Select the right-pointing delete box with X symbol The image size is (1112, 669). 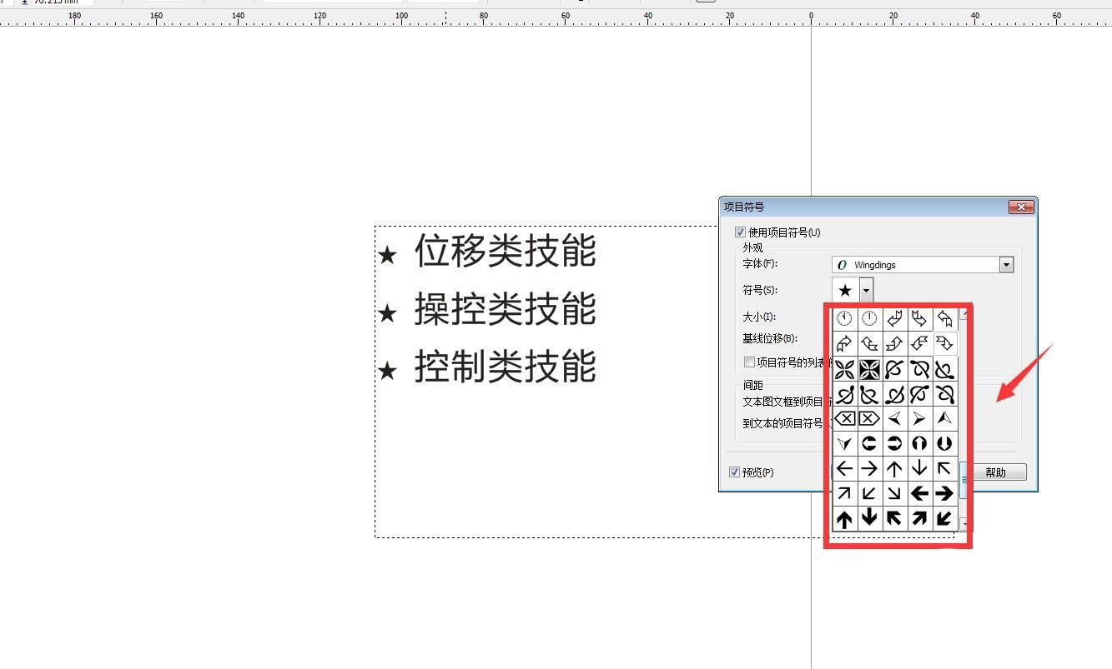(869, 418)
